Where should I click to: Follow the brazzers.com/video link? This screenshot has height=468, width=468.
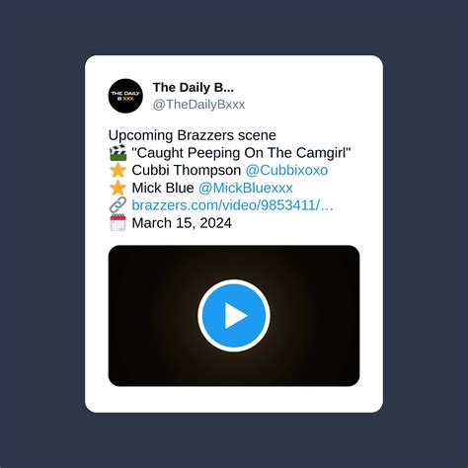tap(232, 205)
